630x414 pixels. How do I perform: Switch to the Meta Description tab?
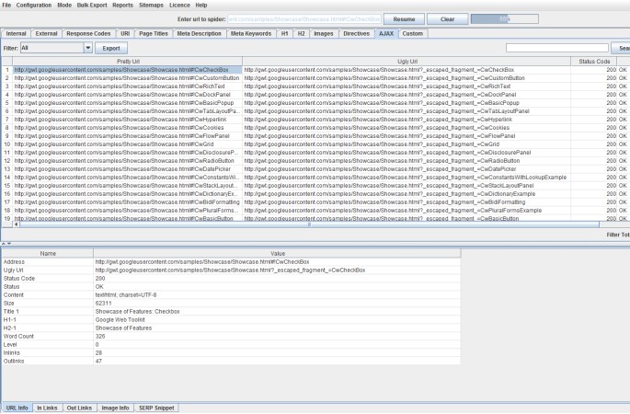point(200,33)
